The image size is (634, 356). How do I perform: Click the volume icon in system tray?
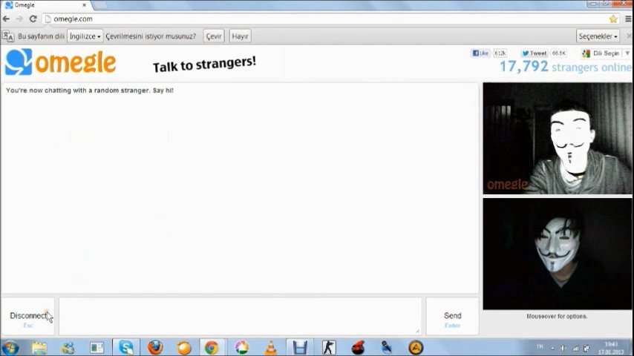(563, 348)
